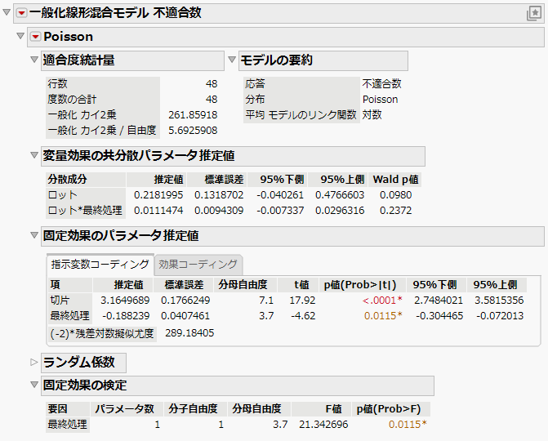Select estimate 0.0111474

click(x=158, y=211)
